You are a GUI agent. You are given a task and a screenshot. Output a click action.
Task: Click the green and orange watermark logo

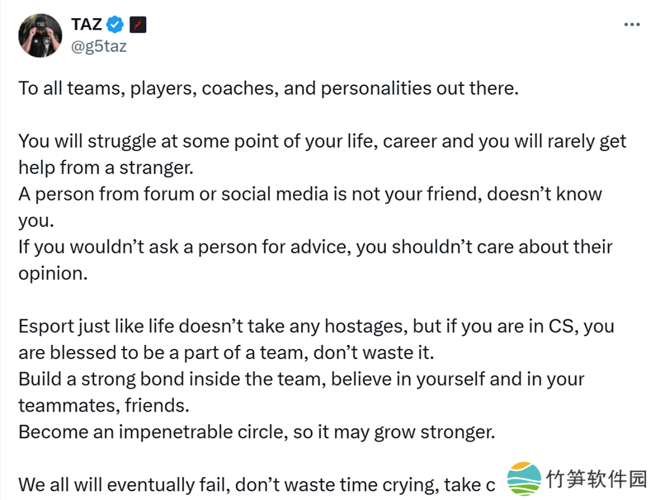pos(524,479)
